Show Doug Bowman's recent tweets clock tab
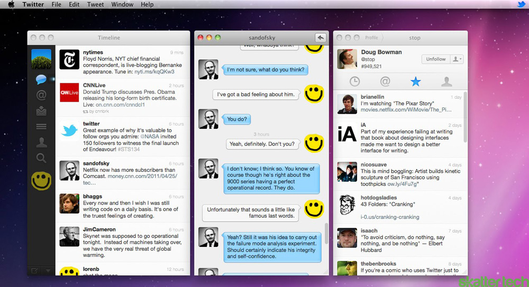Viewport: 529px width, 287px height. [x=354, y=81]
